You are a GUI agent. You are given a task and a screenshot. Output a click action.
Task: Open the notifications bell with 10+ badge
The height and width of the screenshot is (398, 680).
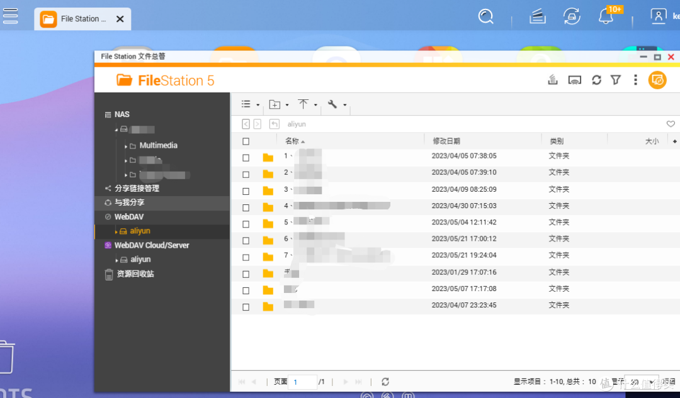tap(604, 16)
